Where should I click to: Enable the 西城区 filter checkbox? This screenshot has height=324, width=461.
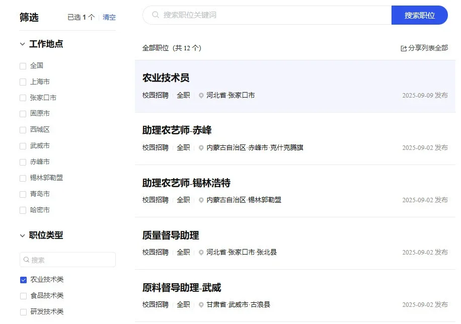pos(23,130)
